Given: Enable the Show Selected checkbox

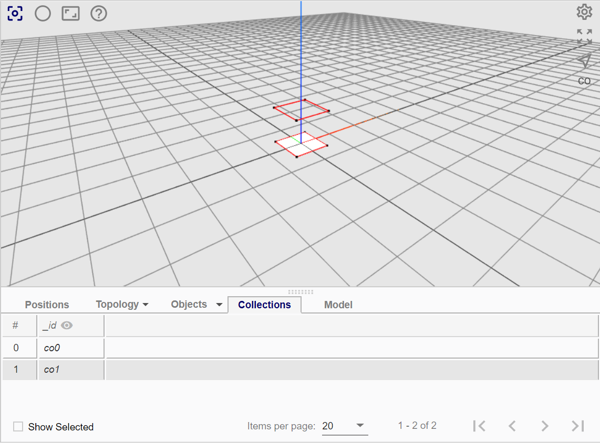Looking at the screenshot, I should pyautogui.click(x=18, y=426).
